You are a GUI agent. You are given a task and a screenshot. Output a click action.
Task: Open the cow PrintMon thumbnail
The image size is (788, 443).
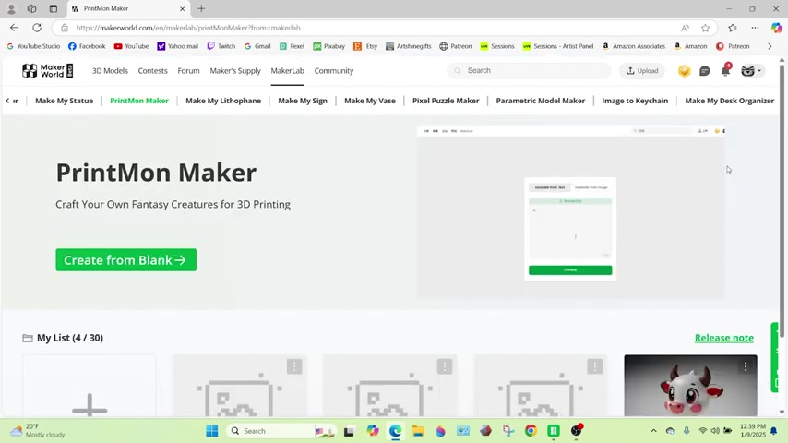(690, 386)
